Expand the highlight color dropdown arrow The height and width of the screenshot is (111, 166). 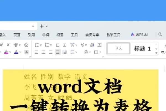(x=10, y=52)
